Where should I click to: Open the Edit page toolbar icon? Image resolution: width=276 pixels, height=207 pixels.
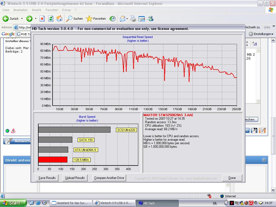click(142, 19)
